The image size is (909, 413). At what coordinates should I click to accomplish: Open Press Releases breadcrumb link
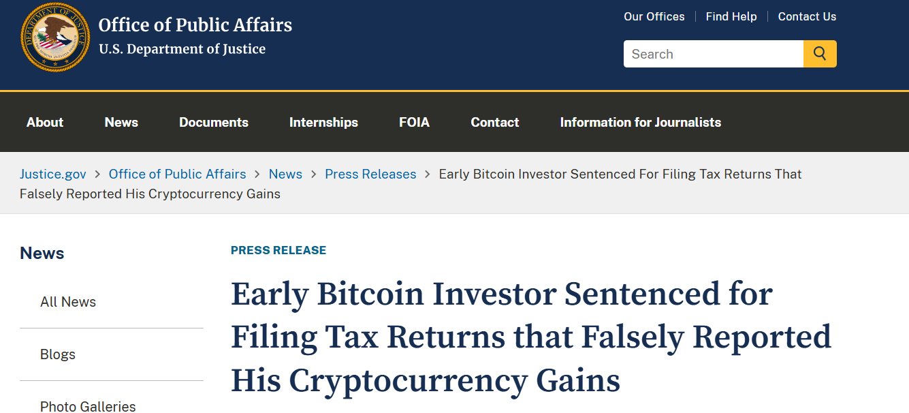370,174
